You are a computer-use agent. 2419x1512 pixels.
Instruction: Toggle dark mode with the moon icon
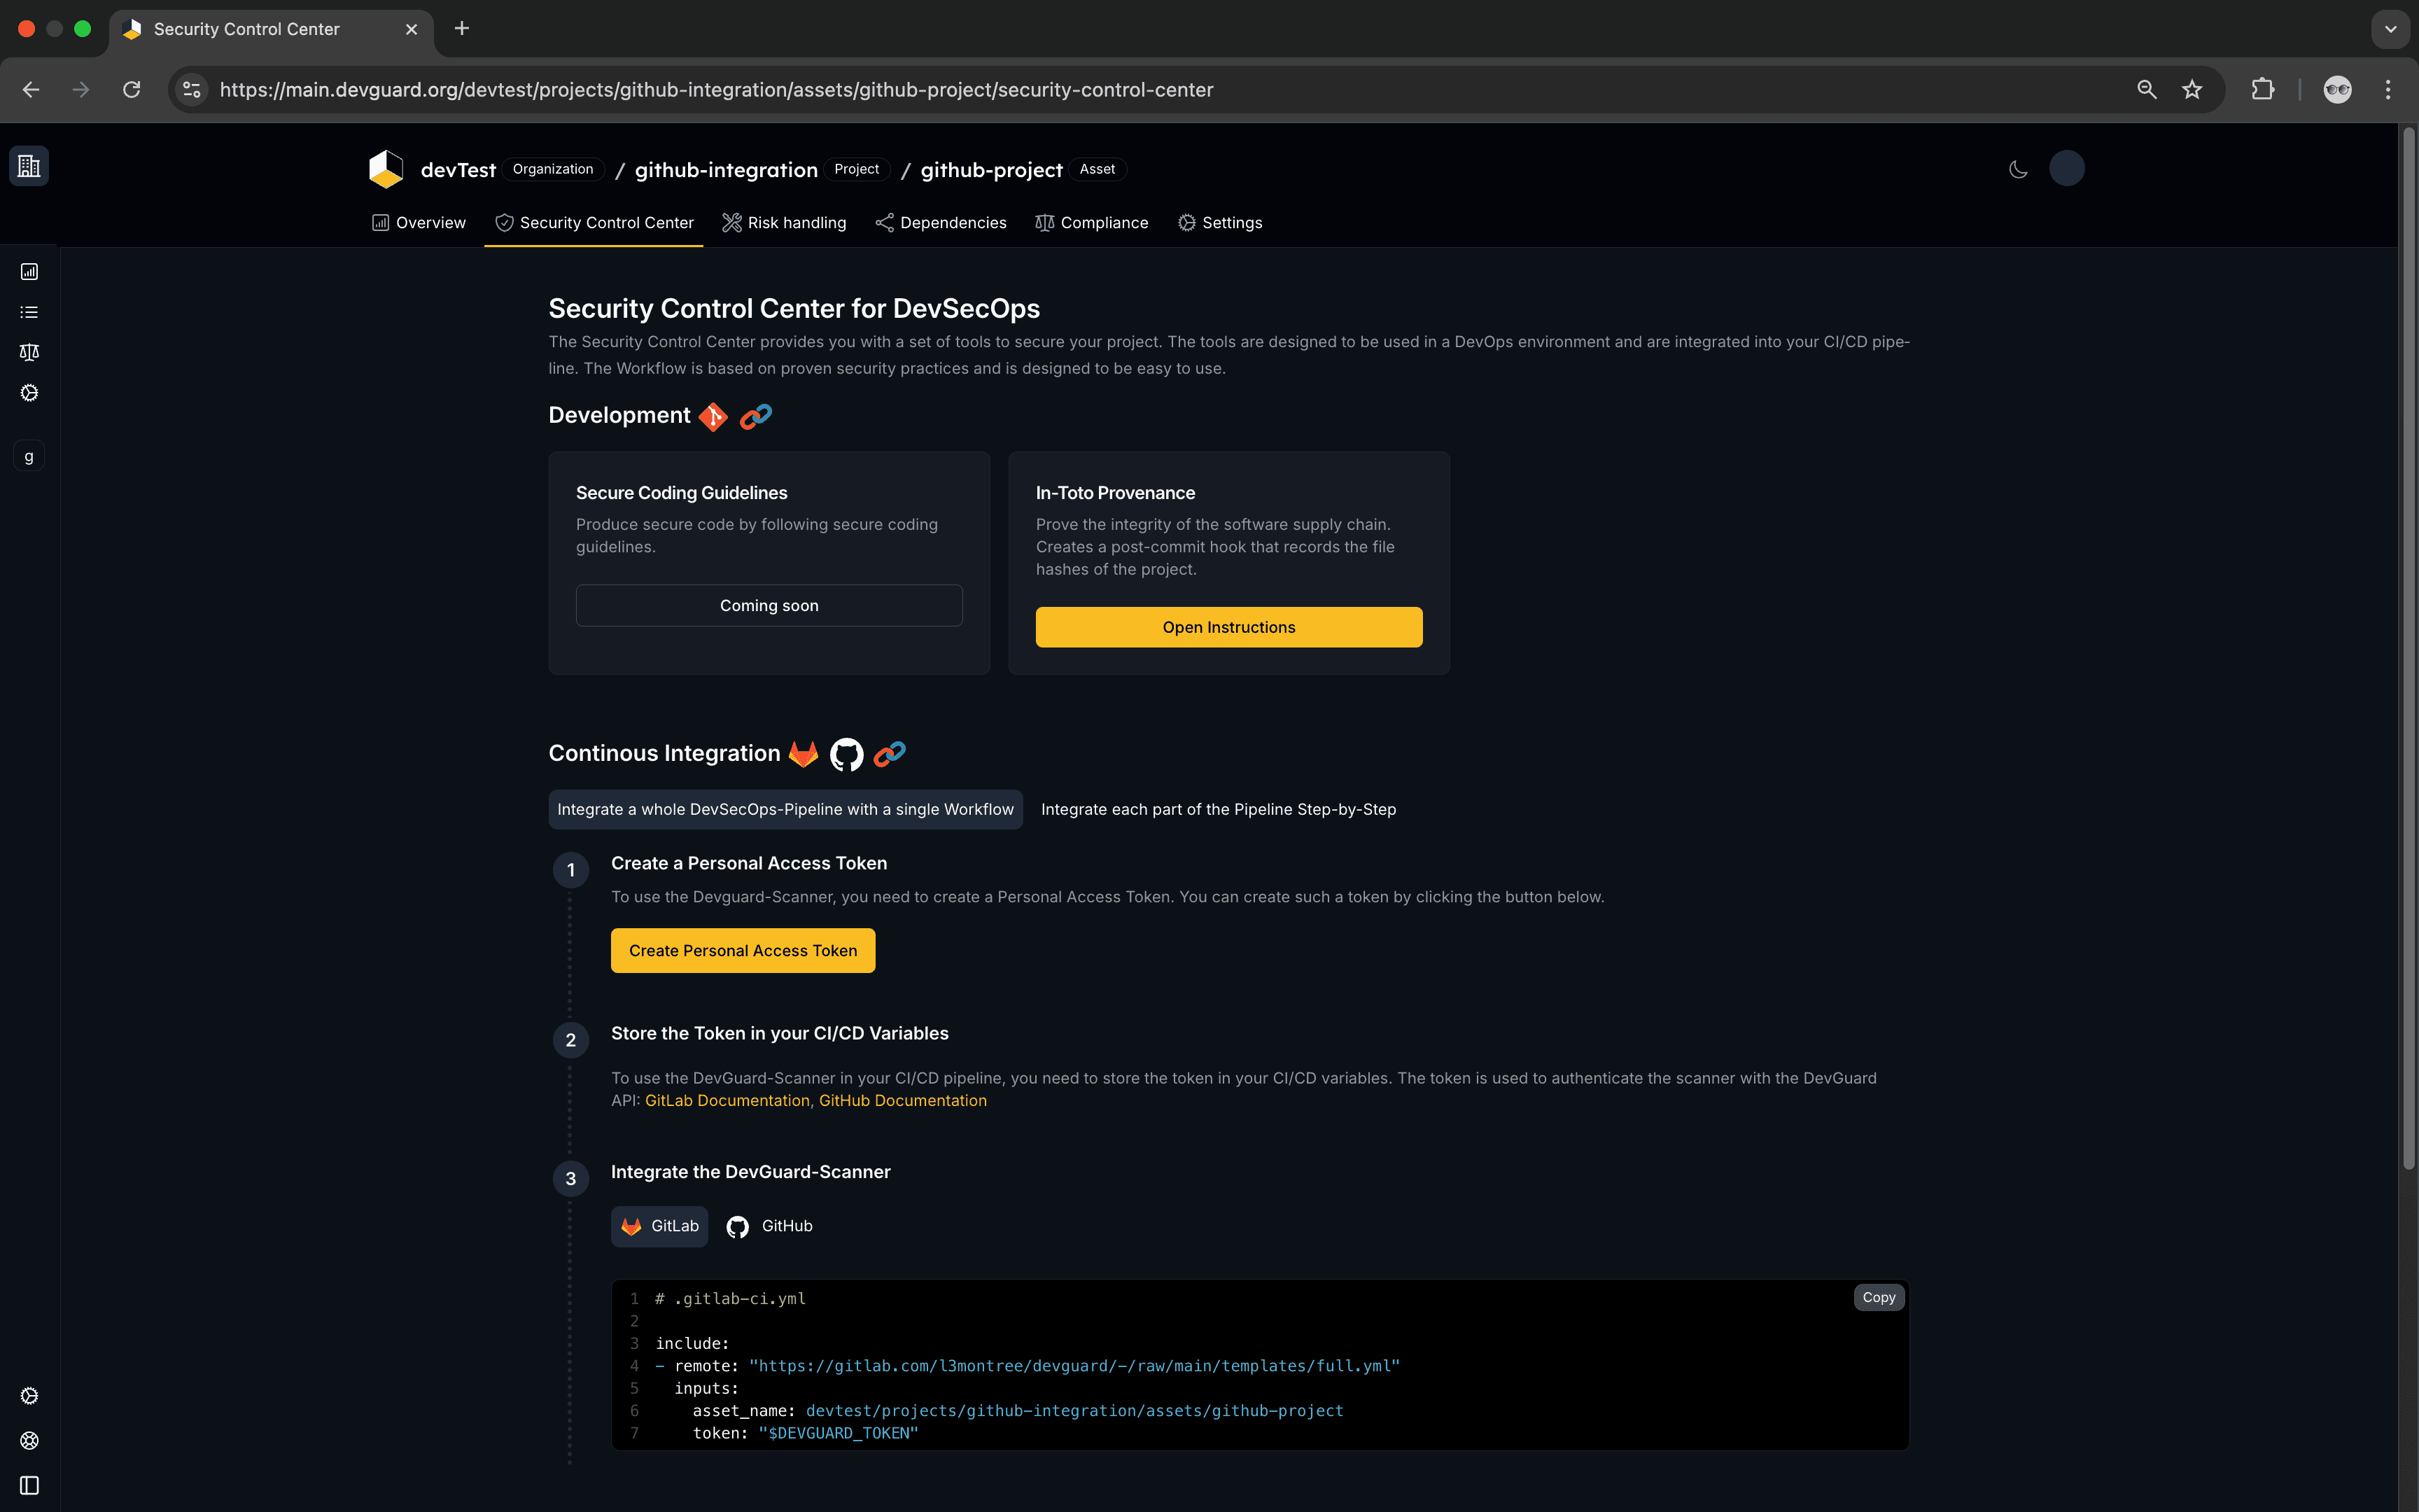2017,168
